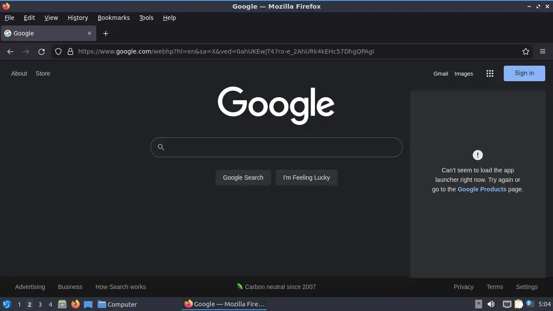553x311 pixels.
Task: Open the Gmail link
Action: pyautogui.click(x=441, y=73)
